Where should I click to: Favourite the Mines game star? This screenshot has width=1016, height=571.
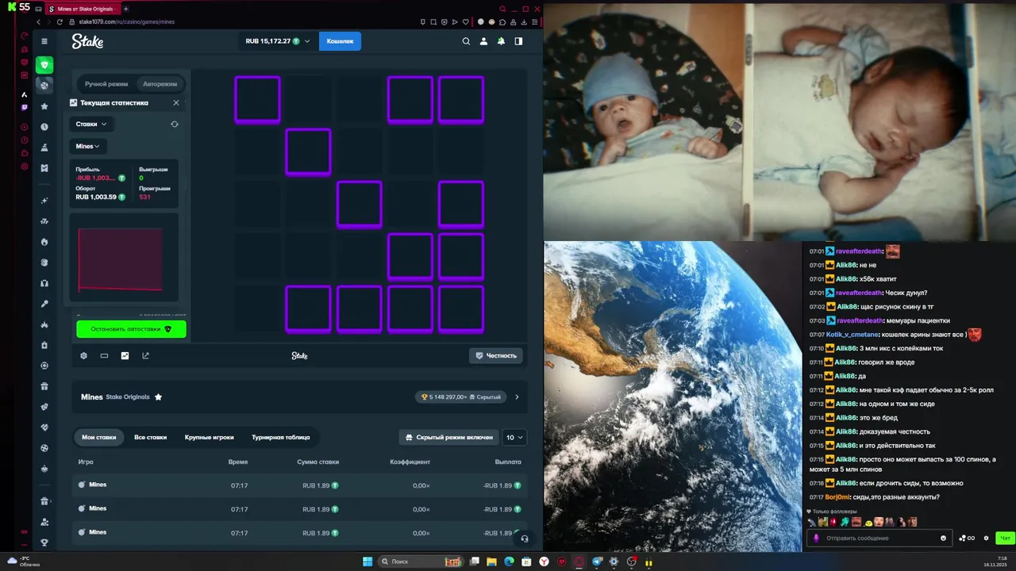click(x=158, y=397)
